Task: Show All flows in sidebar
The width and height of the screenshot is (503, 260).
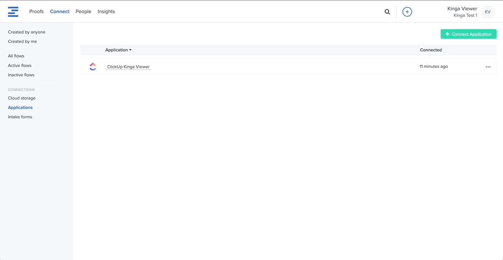Action: click(x=16, y=56)
